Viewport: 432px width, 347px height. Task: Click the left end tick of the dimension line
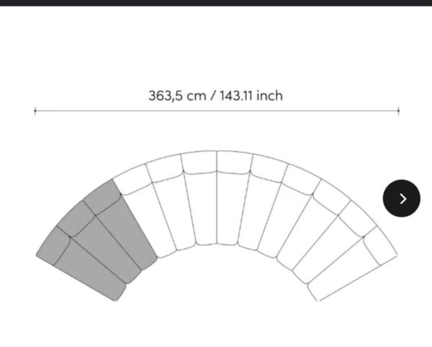35,111
